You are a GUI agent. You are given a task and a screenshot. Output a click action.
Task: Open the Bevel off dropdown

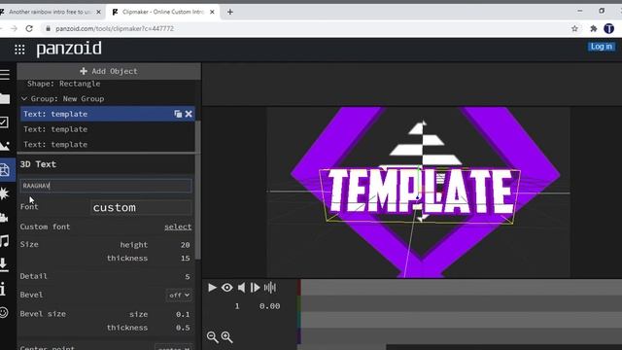(179, 296)
